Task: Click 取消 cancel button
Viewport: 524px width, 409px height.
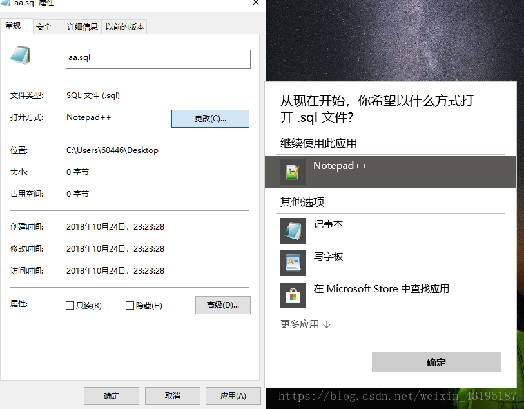Action: pos(173,396)
